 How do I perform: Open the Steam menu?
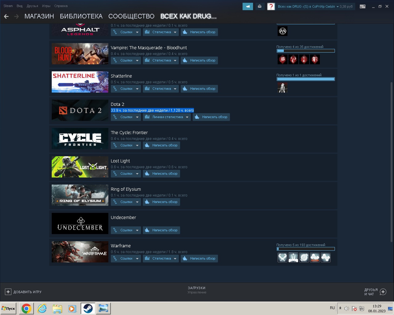coord(8,6)
